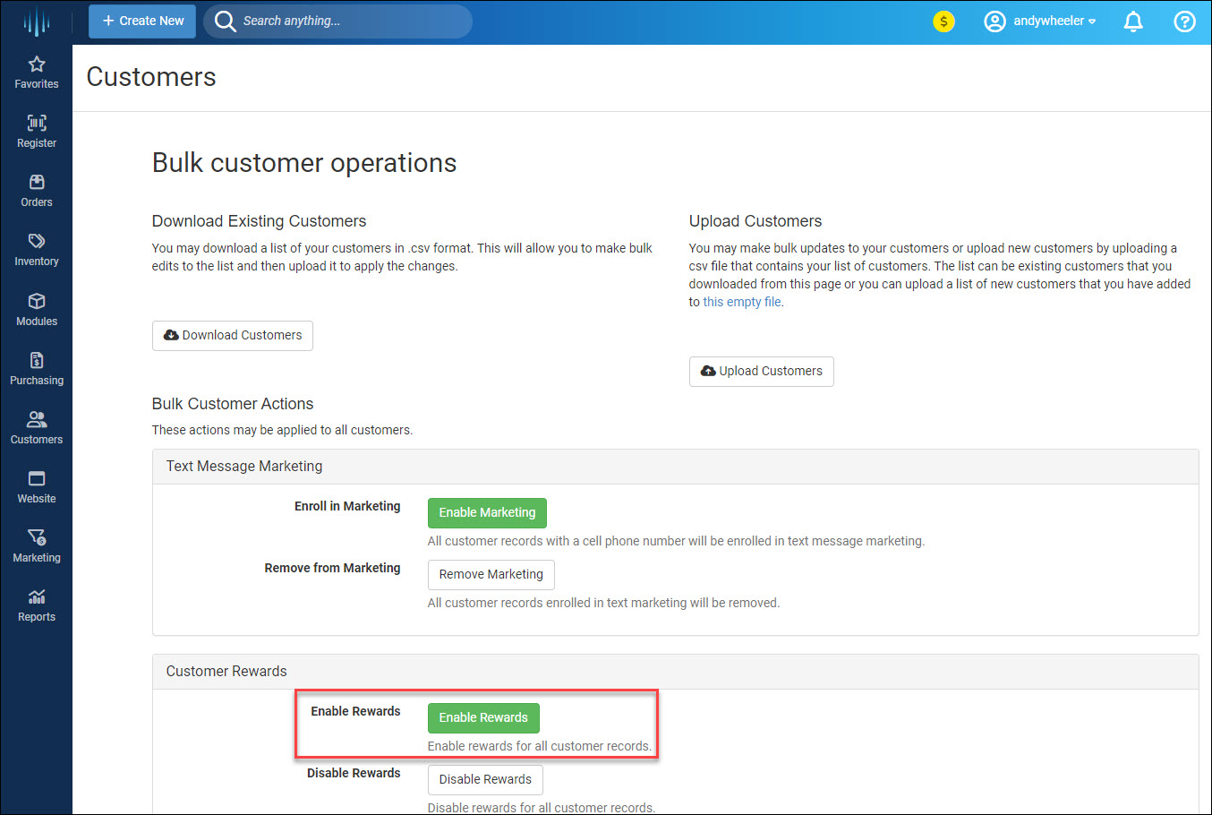Open the help question mark icon
1212x815 pixels.
point(1184,21)
